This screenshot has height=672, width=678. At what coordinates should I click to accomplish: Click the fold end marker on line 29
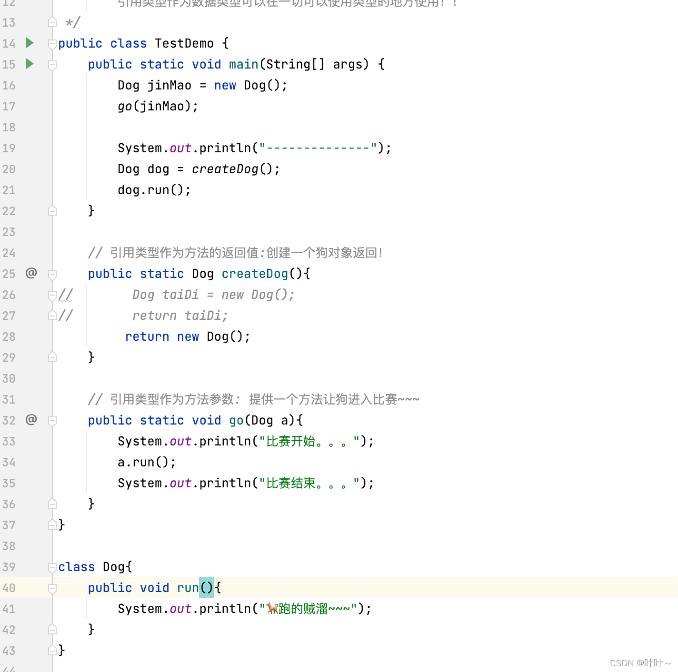click(x=52, y=356)
